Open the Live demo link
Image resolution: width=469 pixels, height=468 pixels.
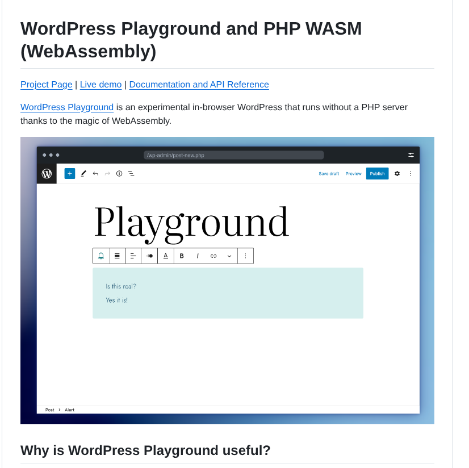point(101,85)
